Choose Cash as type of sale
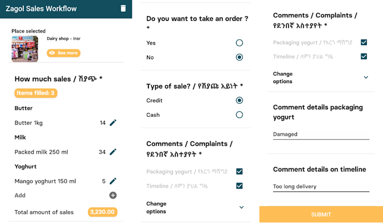This screenshot has height=223, width=383. click(x=239, y=115)
